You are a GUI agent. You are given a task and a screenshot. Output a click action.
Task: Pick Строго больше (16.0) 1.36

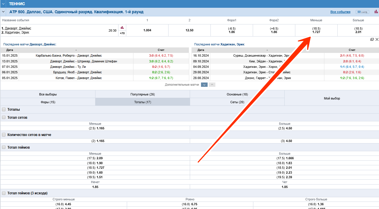pyautogui.click(x=316, y=204)
